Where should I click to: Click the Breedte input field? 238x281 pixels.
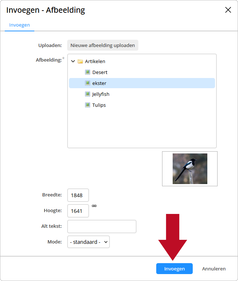[x=78, y=195]
